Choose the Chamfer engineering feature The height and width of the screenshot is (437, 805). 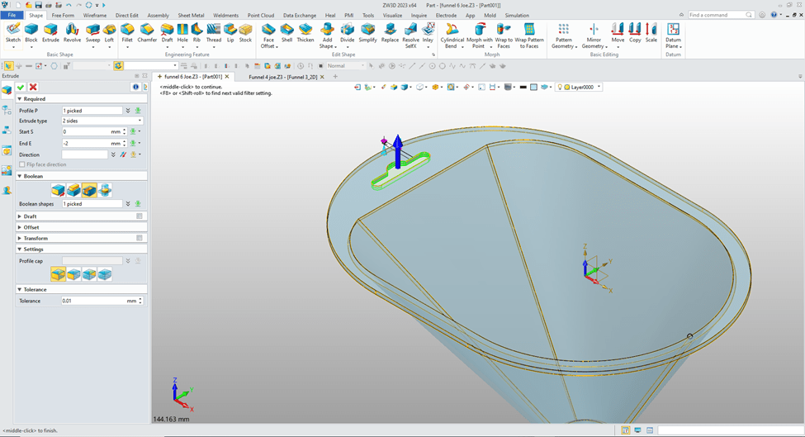point(148,31)
